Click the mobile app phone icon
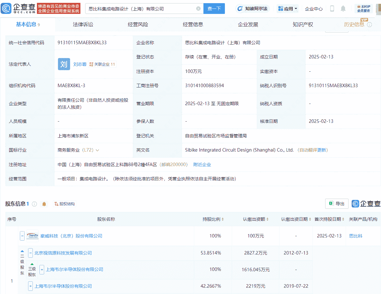The image size is (381, 294). tap(332, 9)
